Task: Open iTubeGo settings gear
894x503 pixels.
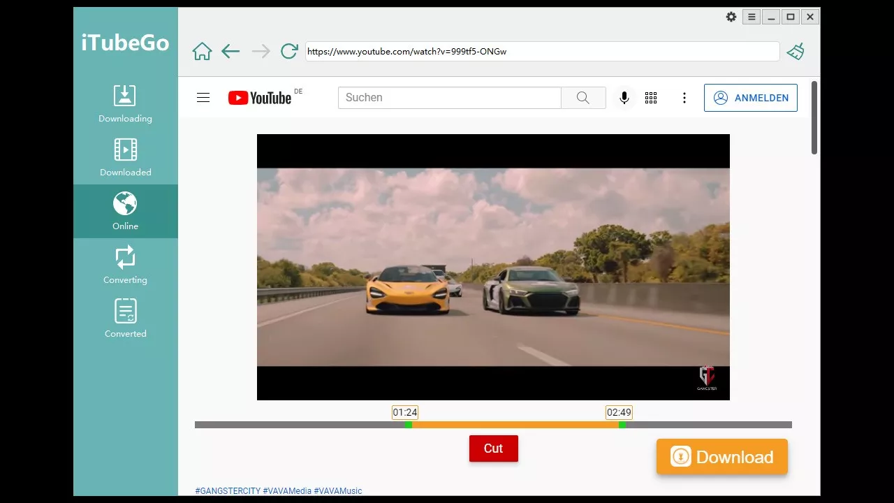Action: point(731,17)
